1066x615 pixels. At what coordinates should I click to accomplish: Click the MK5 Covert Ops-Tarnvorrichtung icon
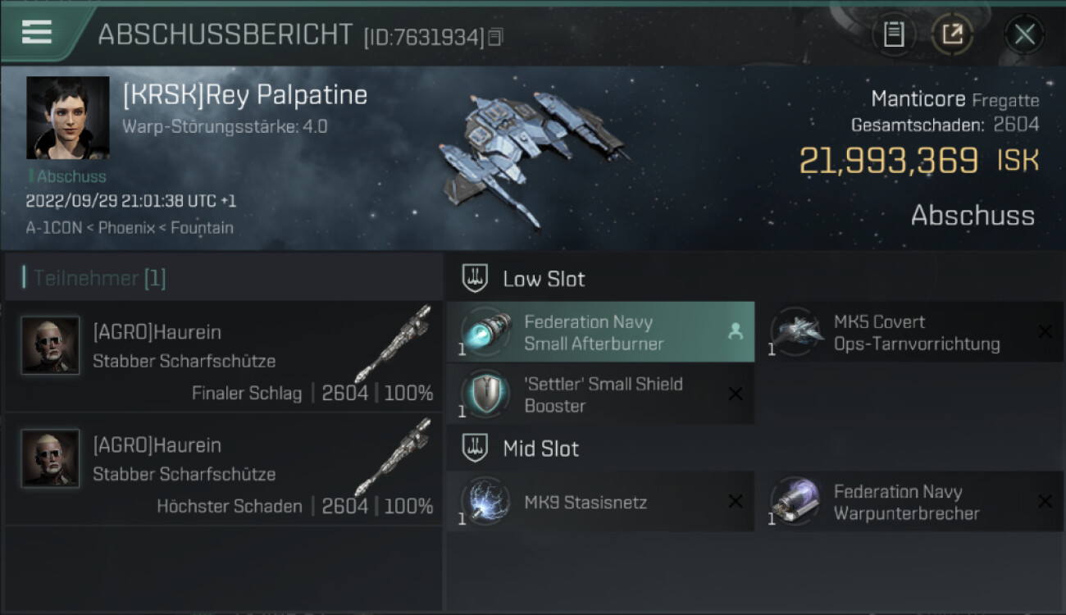click(797, 331)
